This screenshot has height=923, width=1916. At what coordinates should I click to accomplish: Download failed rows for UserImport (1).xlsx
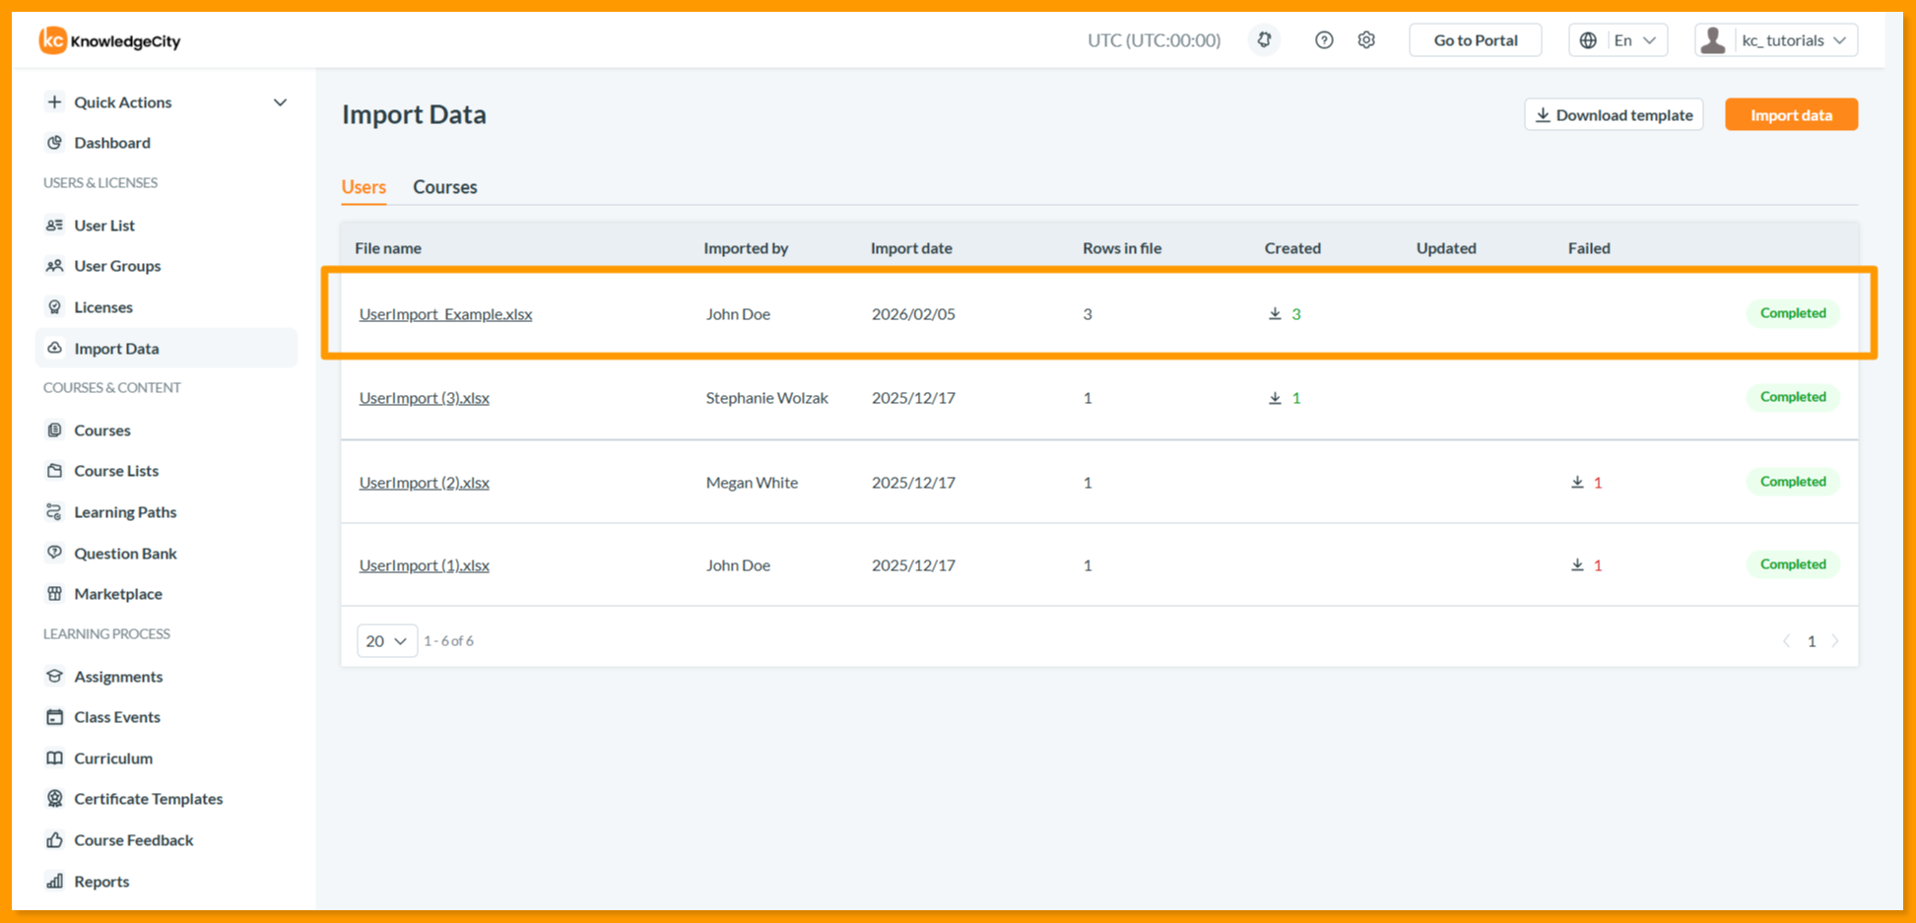(x=1577, y=565)
